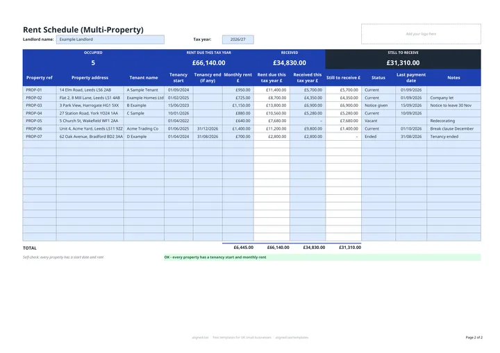Click the green 'OK - every property' self-check message

click(322, 257)
